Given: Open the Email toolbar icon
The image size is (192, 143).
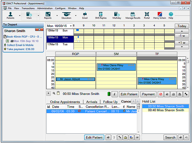Looking at the screenshot, I should (85, 15).
